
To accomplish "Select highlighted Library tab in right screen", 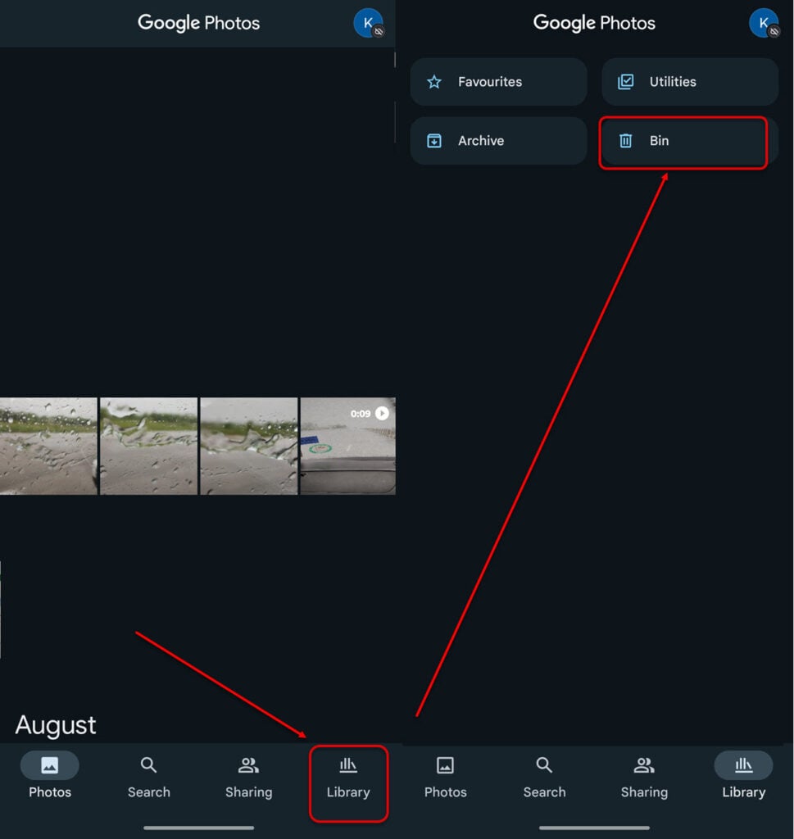I will coord(743,778).
